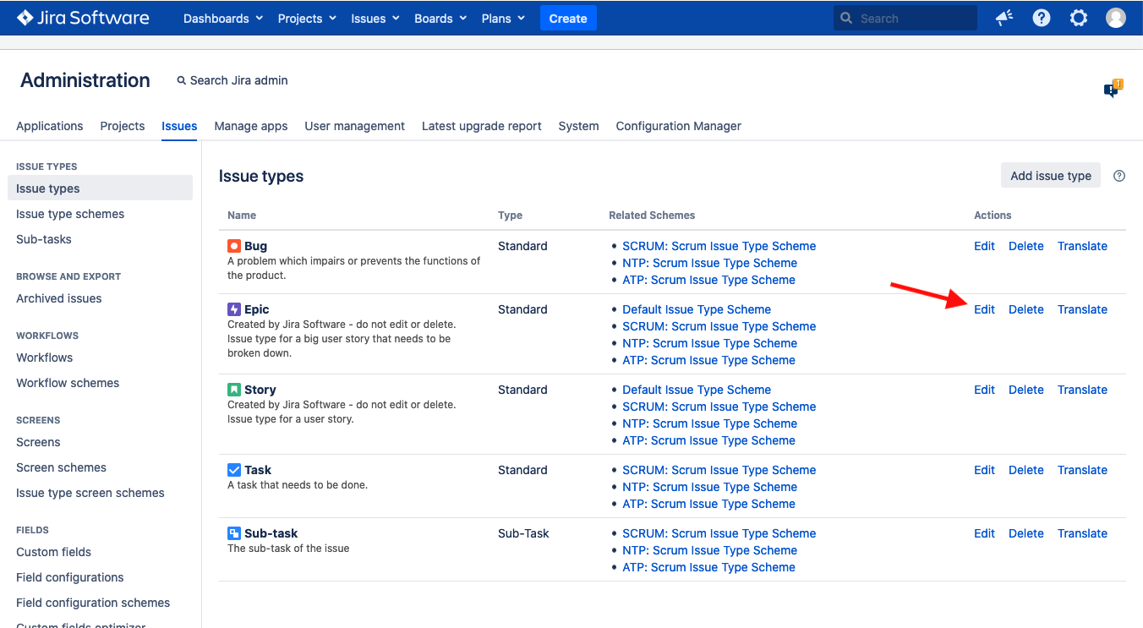
Task: Open Custom fields in the sidebar
Action: coord(54,552)
